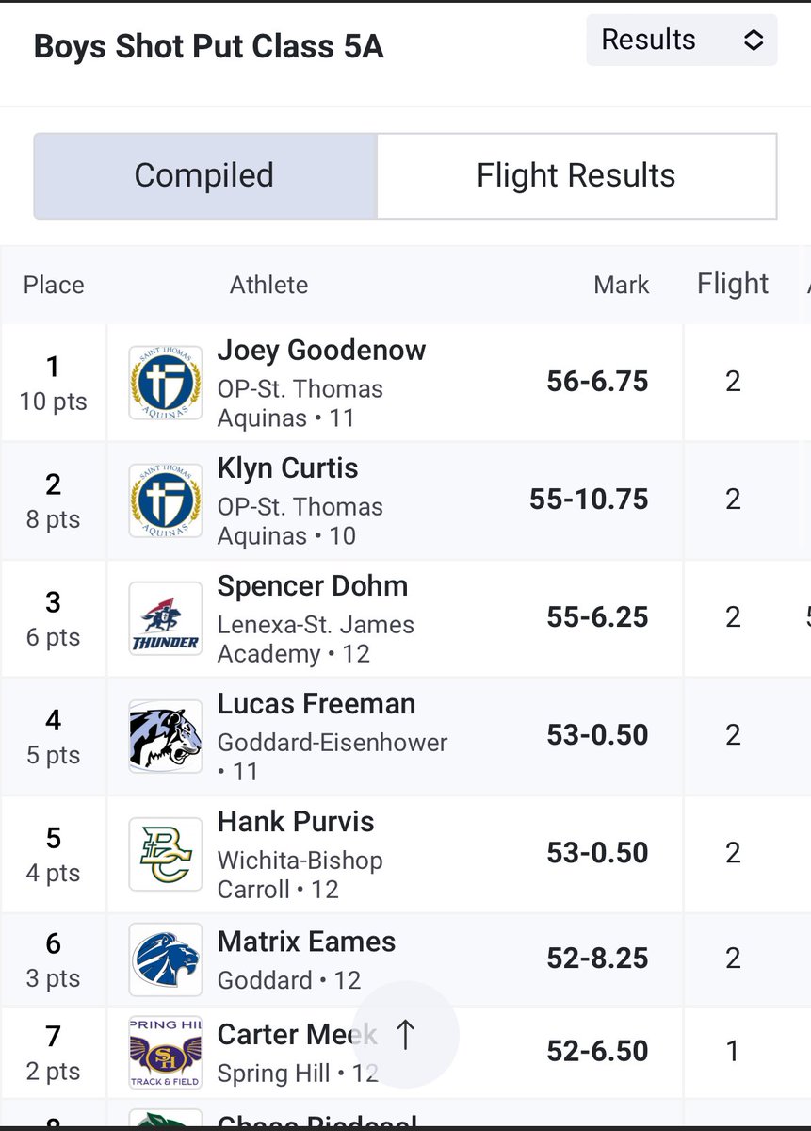Click Klyn Curtis's 55-10.75 mark
This screenshot has height=1131, width=811.
tap(589, 500)
